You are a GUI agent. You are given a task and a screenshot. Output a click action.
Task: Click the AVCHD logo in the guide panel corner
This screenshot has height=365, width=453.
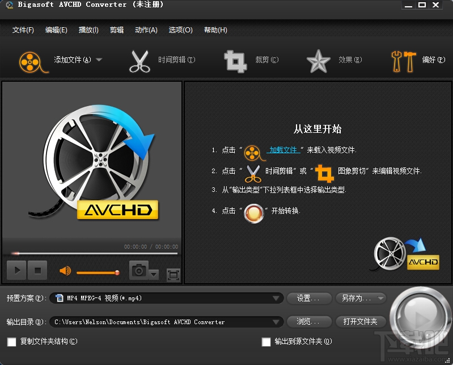point(405,254)
